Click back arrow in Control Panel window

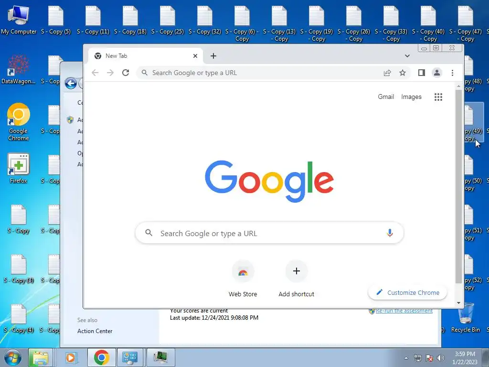pos(71,83)
